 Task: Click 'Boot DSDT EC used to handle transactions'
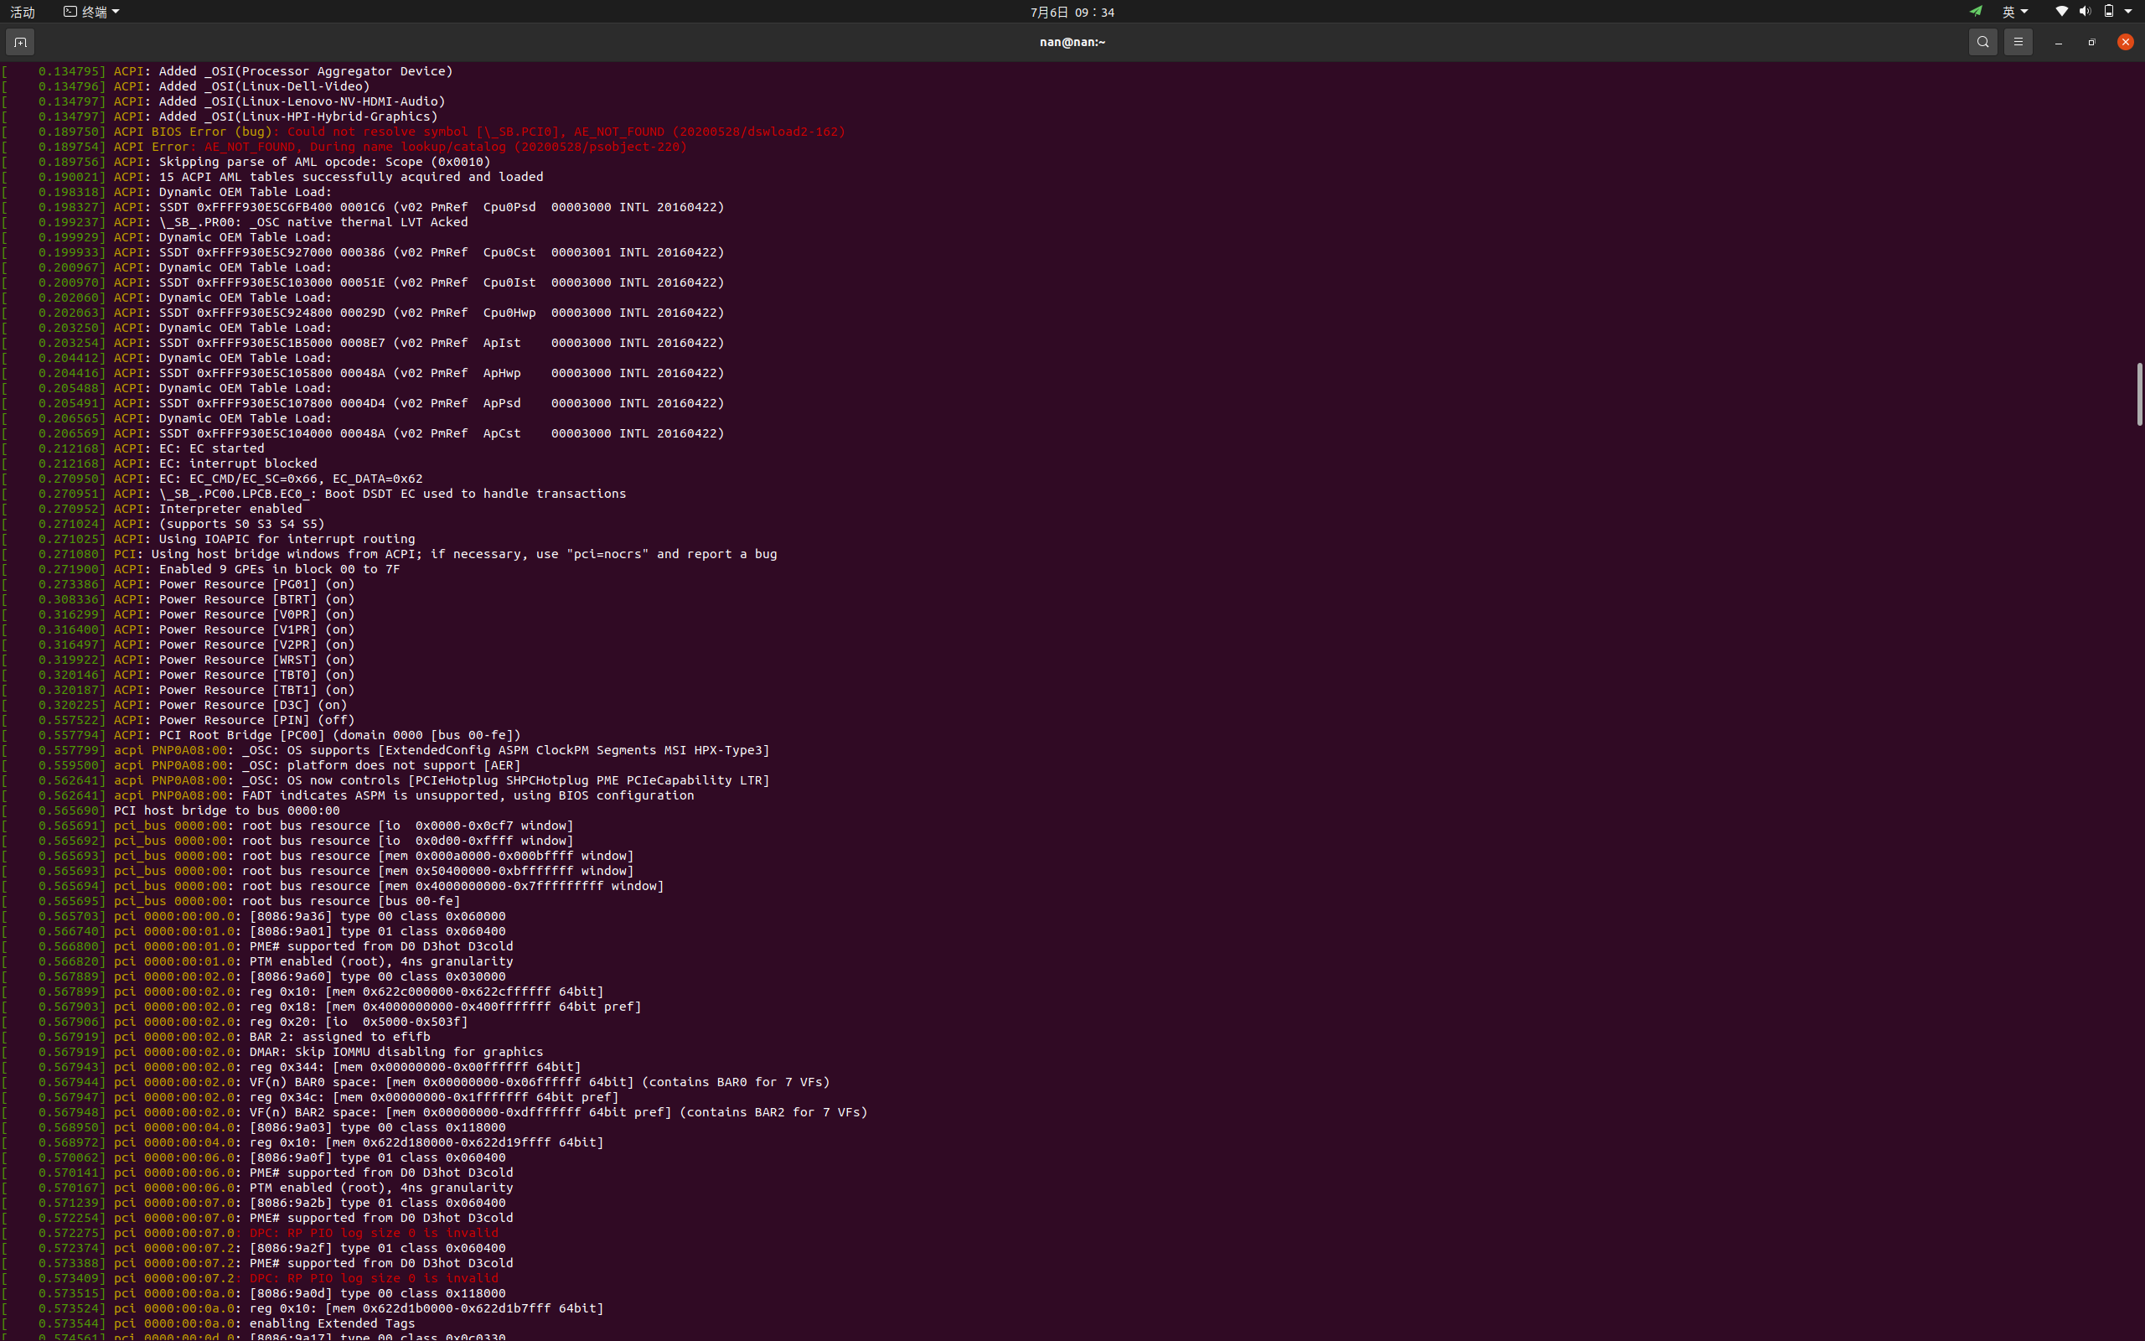click(475, 493)
